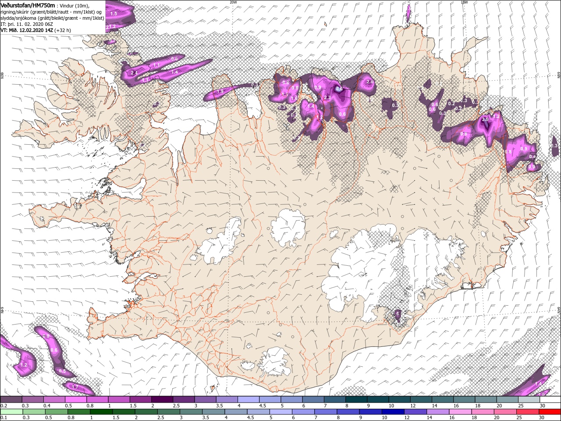Pick the pale green 0.1 swatch in lower legend

(11, 412)
